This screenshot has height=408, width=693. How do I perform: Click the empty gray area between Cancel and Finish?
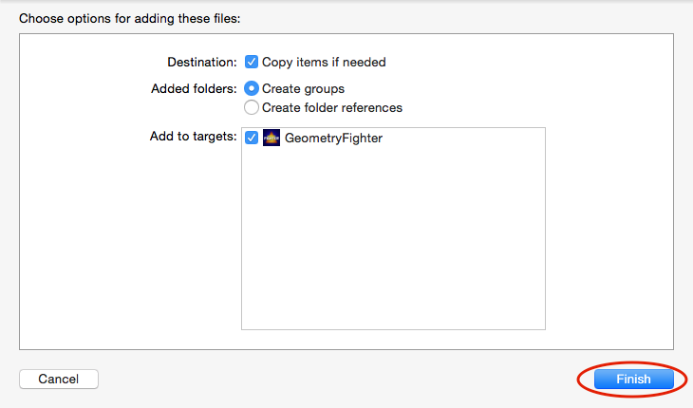pyautogui.click(x=332, y=379)
